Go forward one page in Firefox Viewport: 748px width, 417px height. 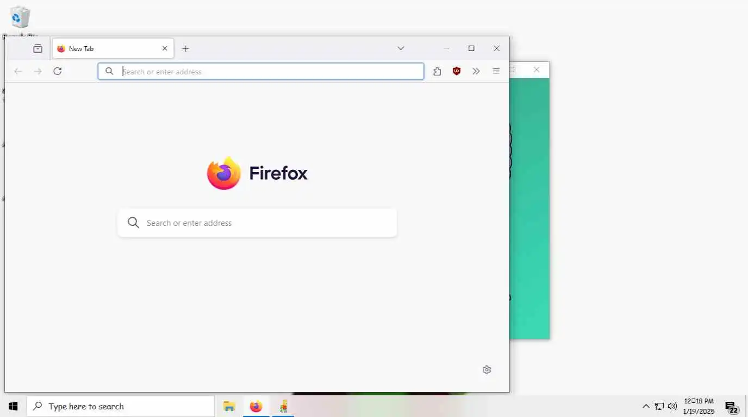pyautogui.click(x=38, y=71)
